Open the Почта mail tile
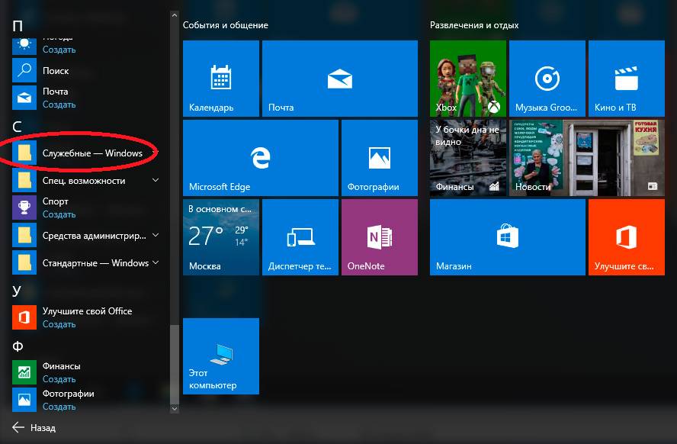This screenshot has width=677, height=444. (339, 78)
